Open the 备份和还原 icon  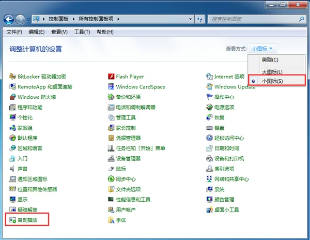(111, 97)
